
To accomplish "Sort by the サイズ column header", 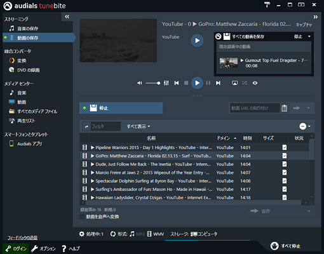I will 268,138.
